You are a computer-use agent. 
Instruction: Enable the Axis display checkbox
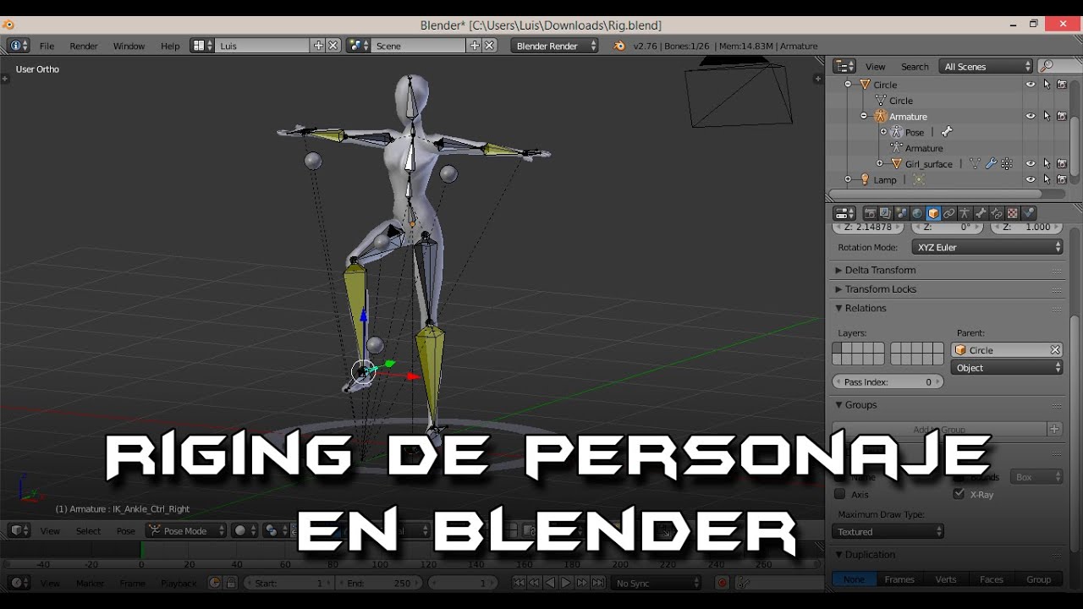839,494
